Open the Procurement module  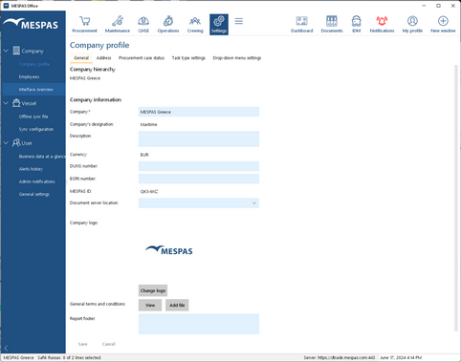pos(84,24)
